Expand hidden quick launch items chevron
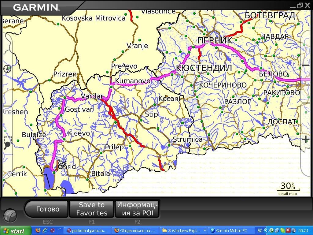This screenshot has width=313, height=235. click(x=59, y=229)
